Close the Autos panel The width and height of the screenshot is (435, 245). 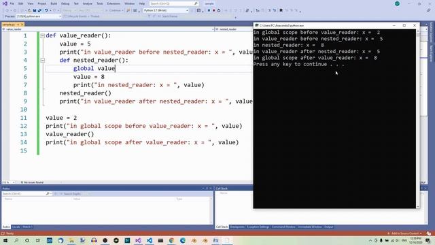pos(211,189)
